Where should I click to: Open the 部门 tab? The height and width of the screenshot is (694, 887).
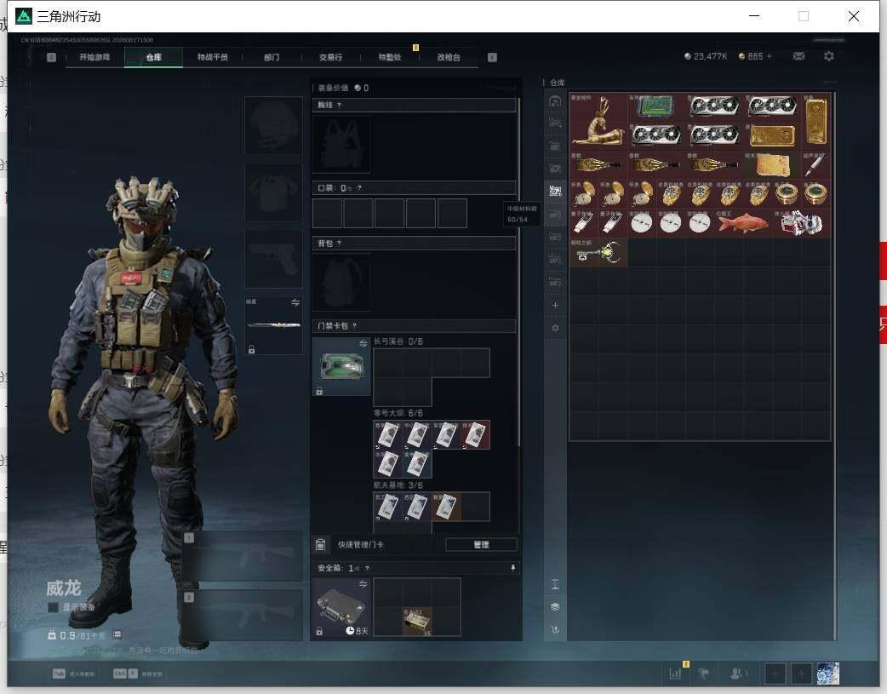tap(272, 57)
